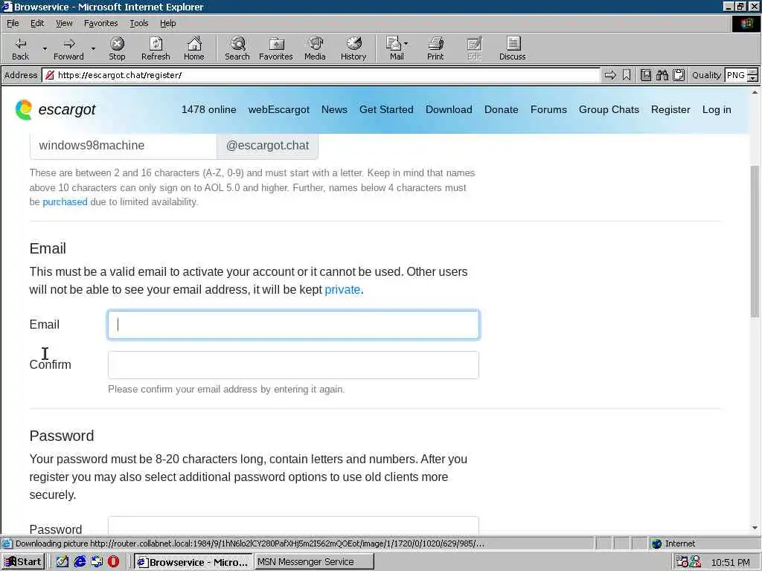The width and height of the screenshot is (762, 571).
Task: Open the Register nav link
Action: pyautogui.click(x=670, y=110)
